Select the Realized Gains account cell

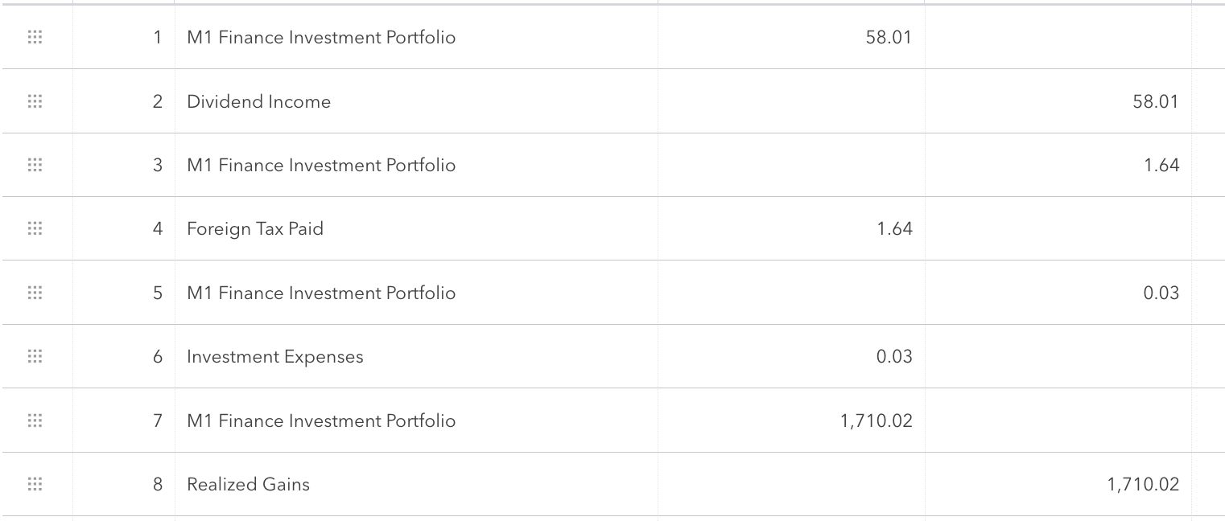(248, 484)
